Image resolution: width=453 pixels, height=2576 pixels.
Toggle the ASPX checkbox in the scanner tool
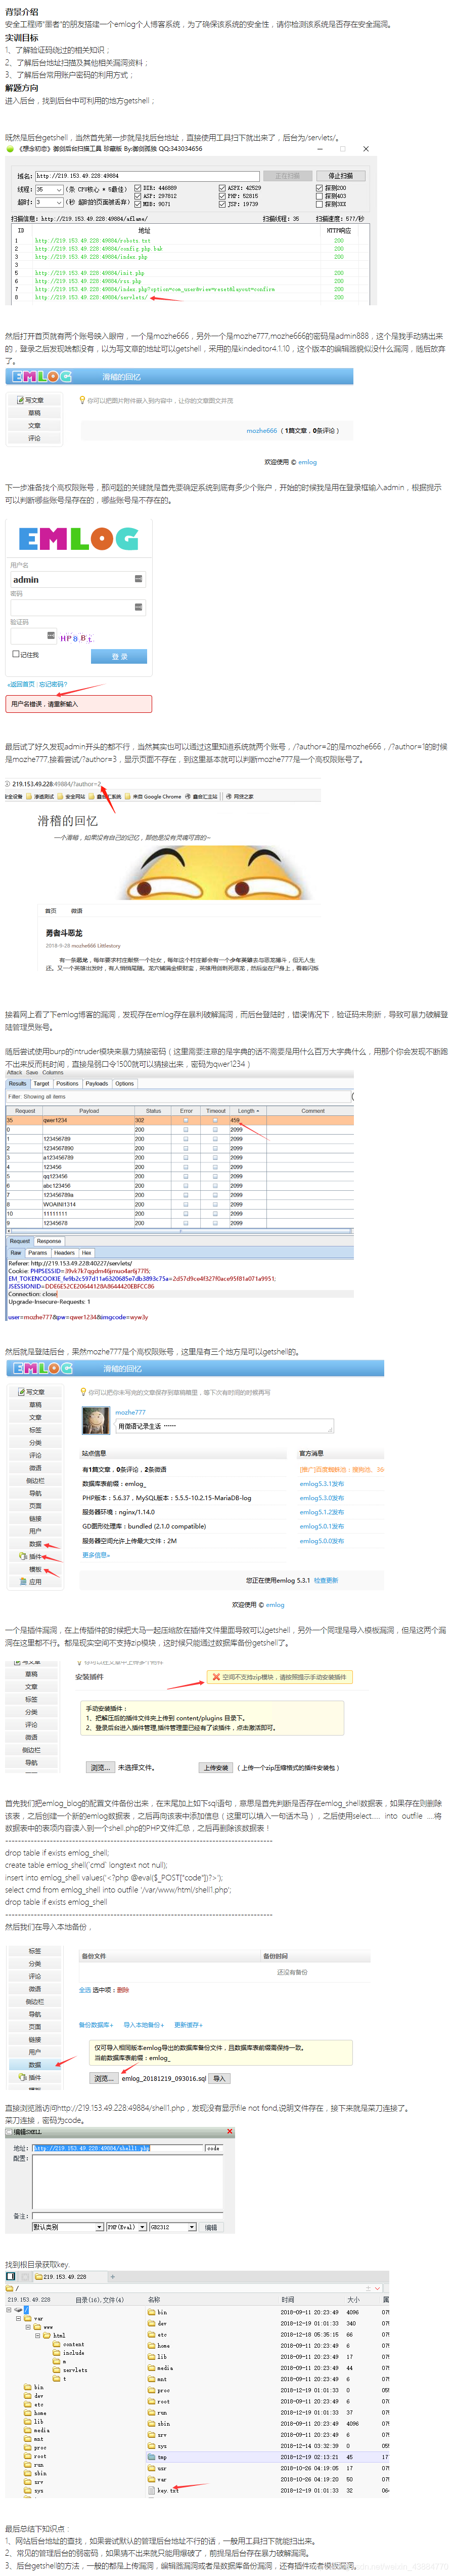tap(222, 187)
